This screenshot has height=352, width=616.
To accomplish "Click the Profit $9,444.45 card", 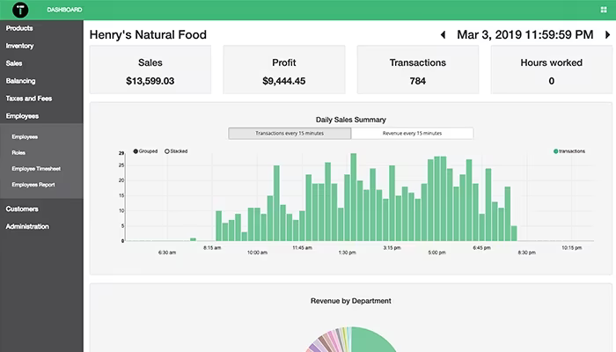I will tap(284, 70).
